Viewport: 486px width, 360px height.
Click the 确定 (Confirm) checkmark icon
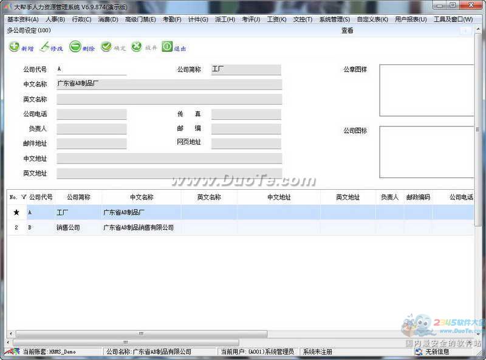pos(106,47)
